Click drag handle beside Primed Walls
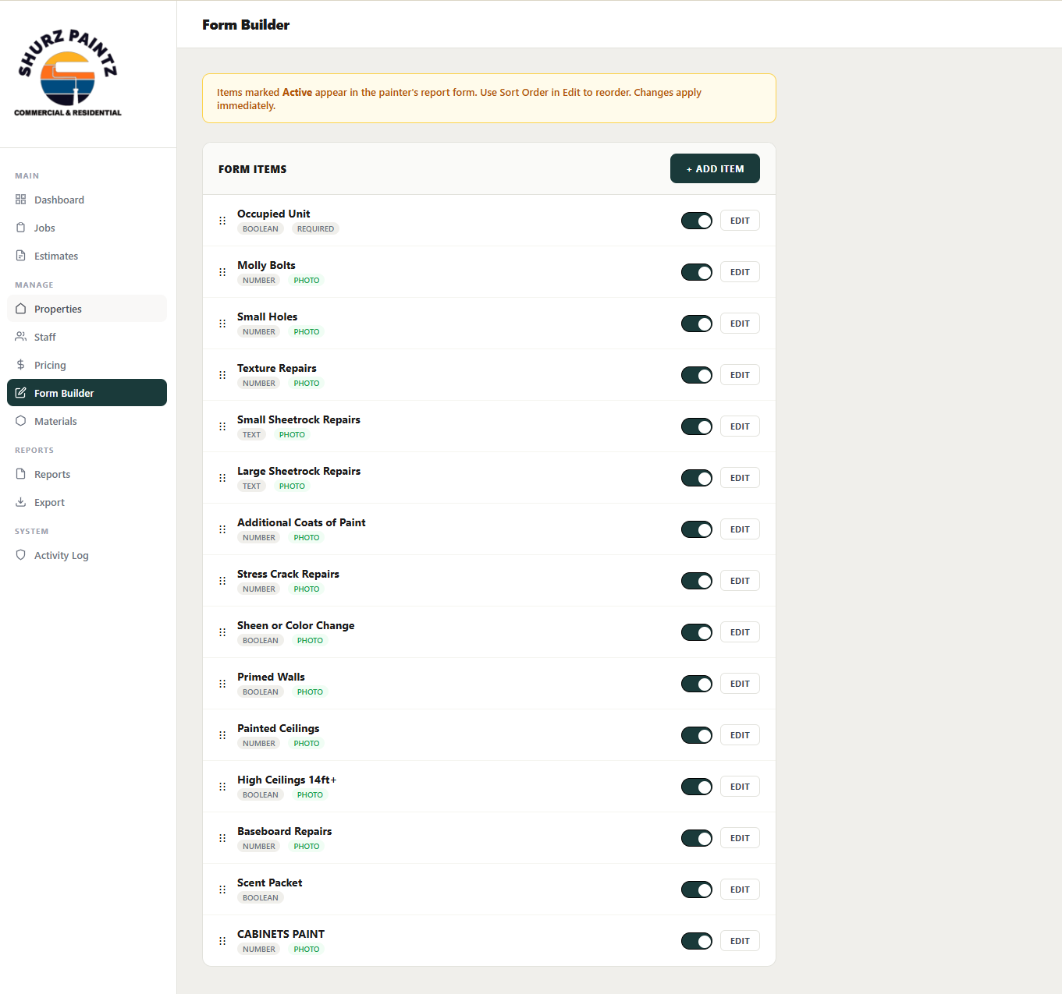Screen dimensions: 1062x994 tap(222, 684)
